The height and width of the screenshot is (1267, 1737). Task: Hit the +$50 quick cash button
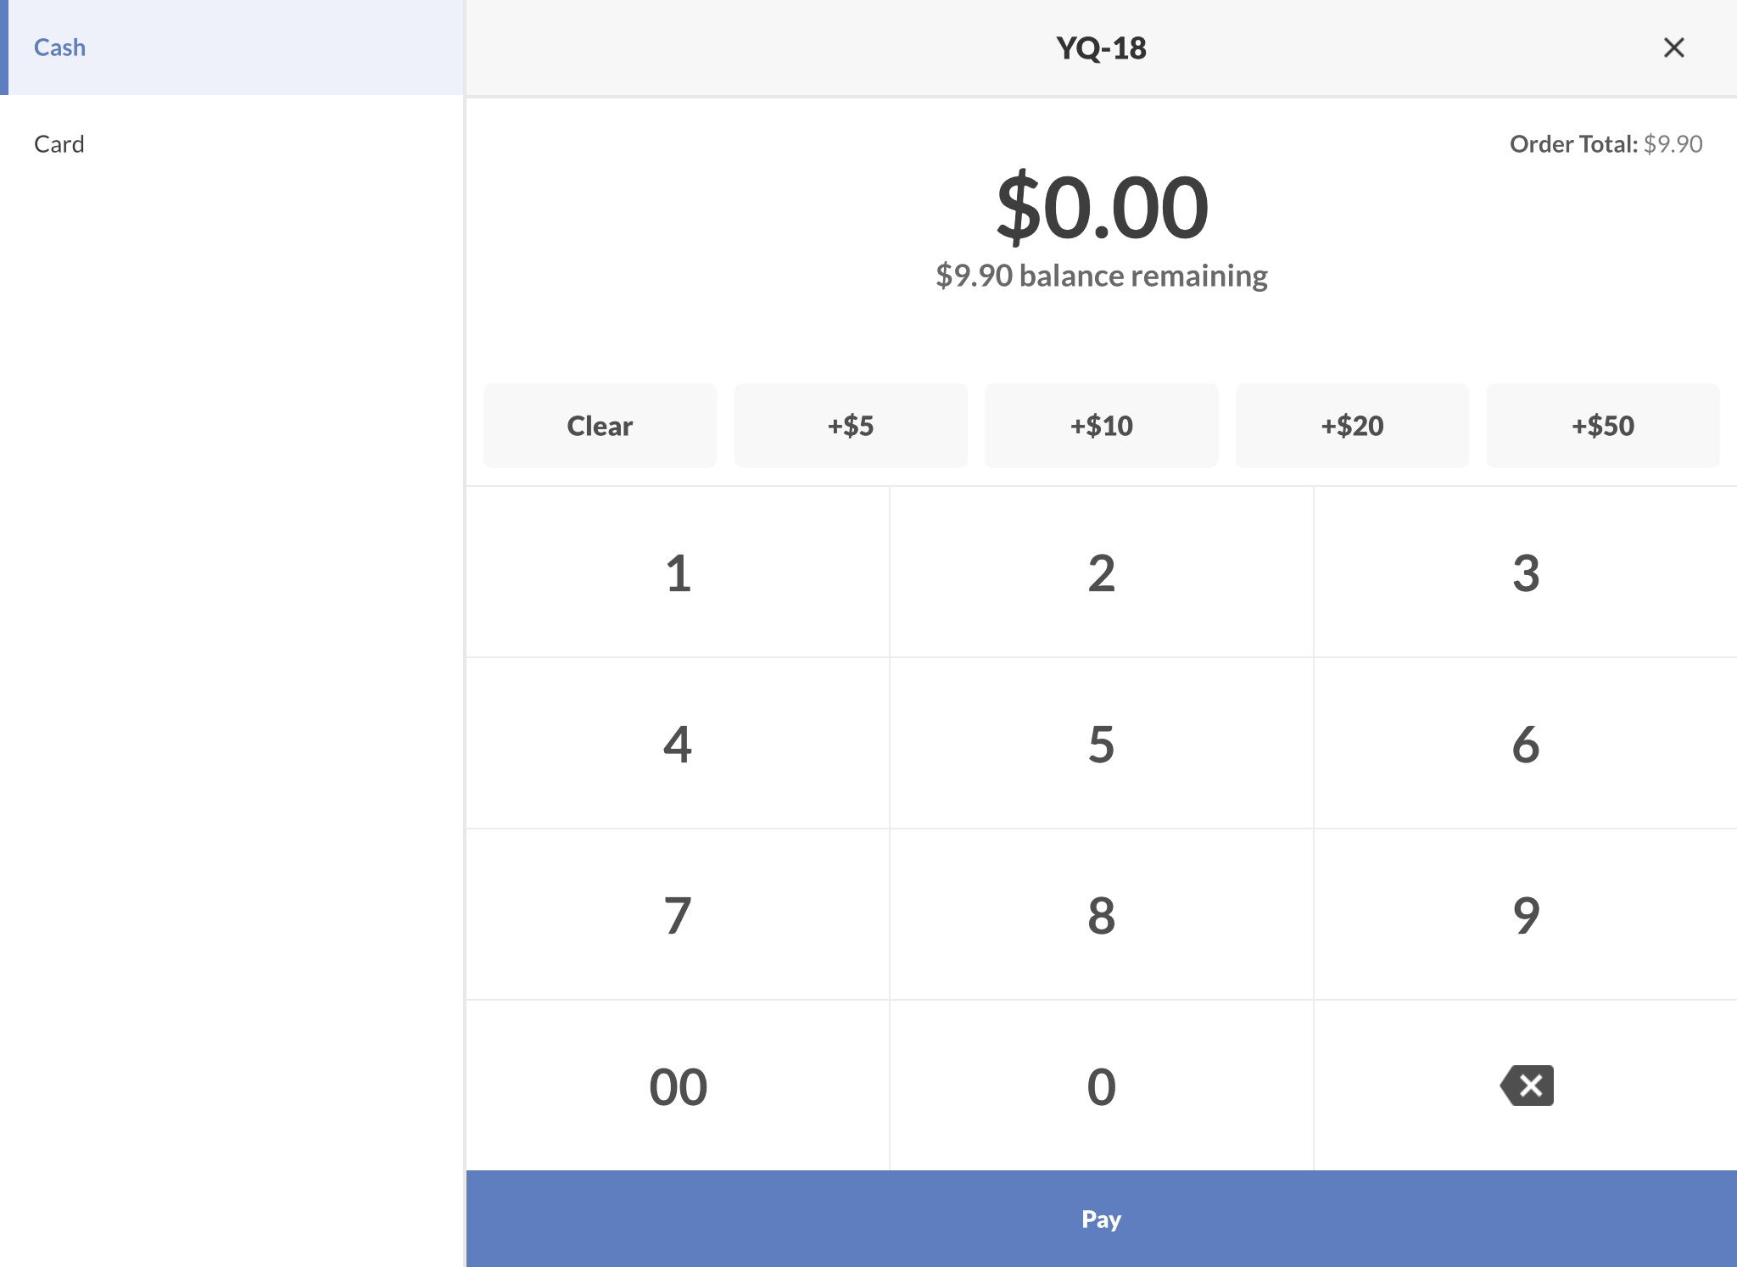[1602, 426]
